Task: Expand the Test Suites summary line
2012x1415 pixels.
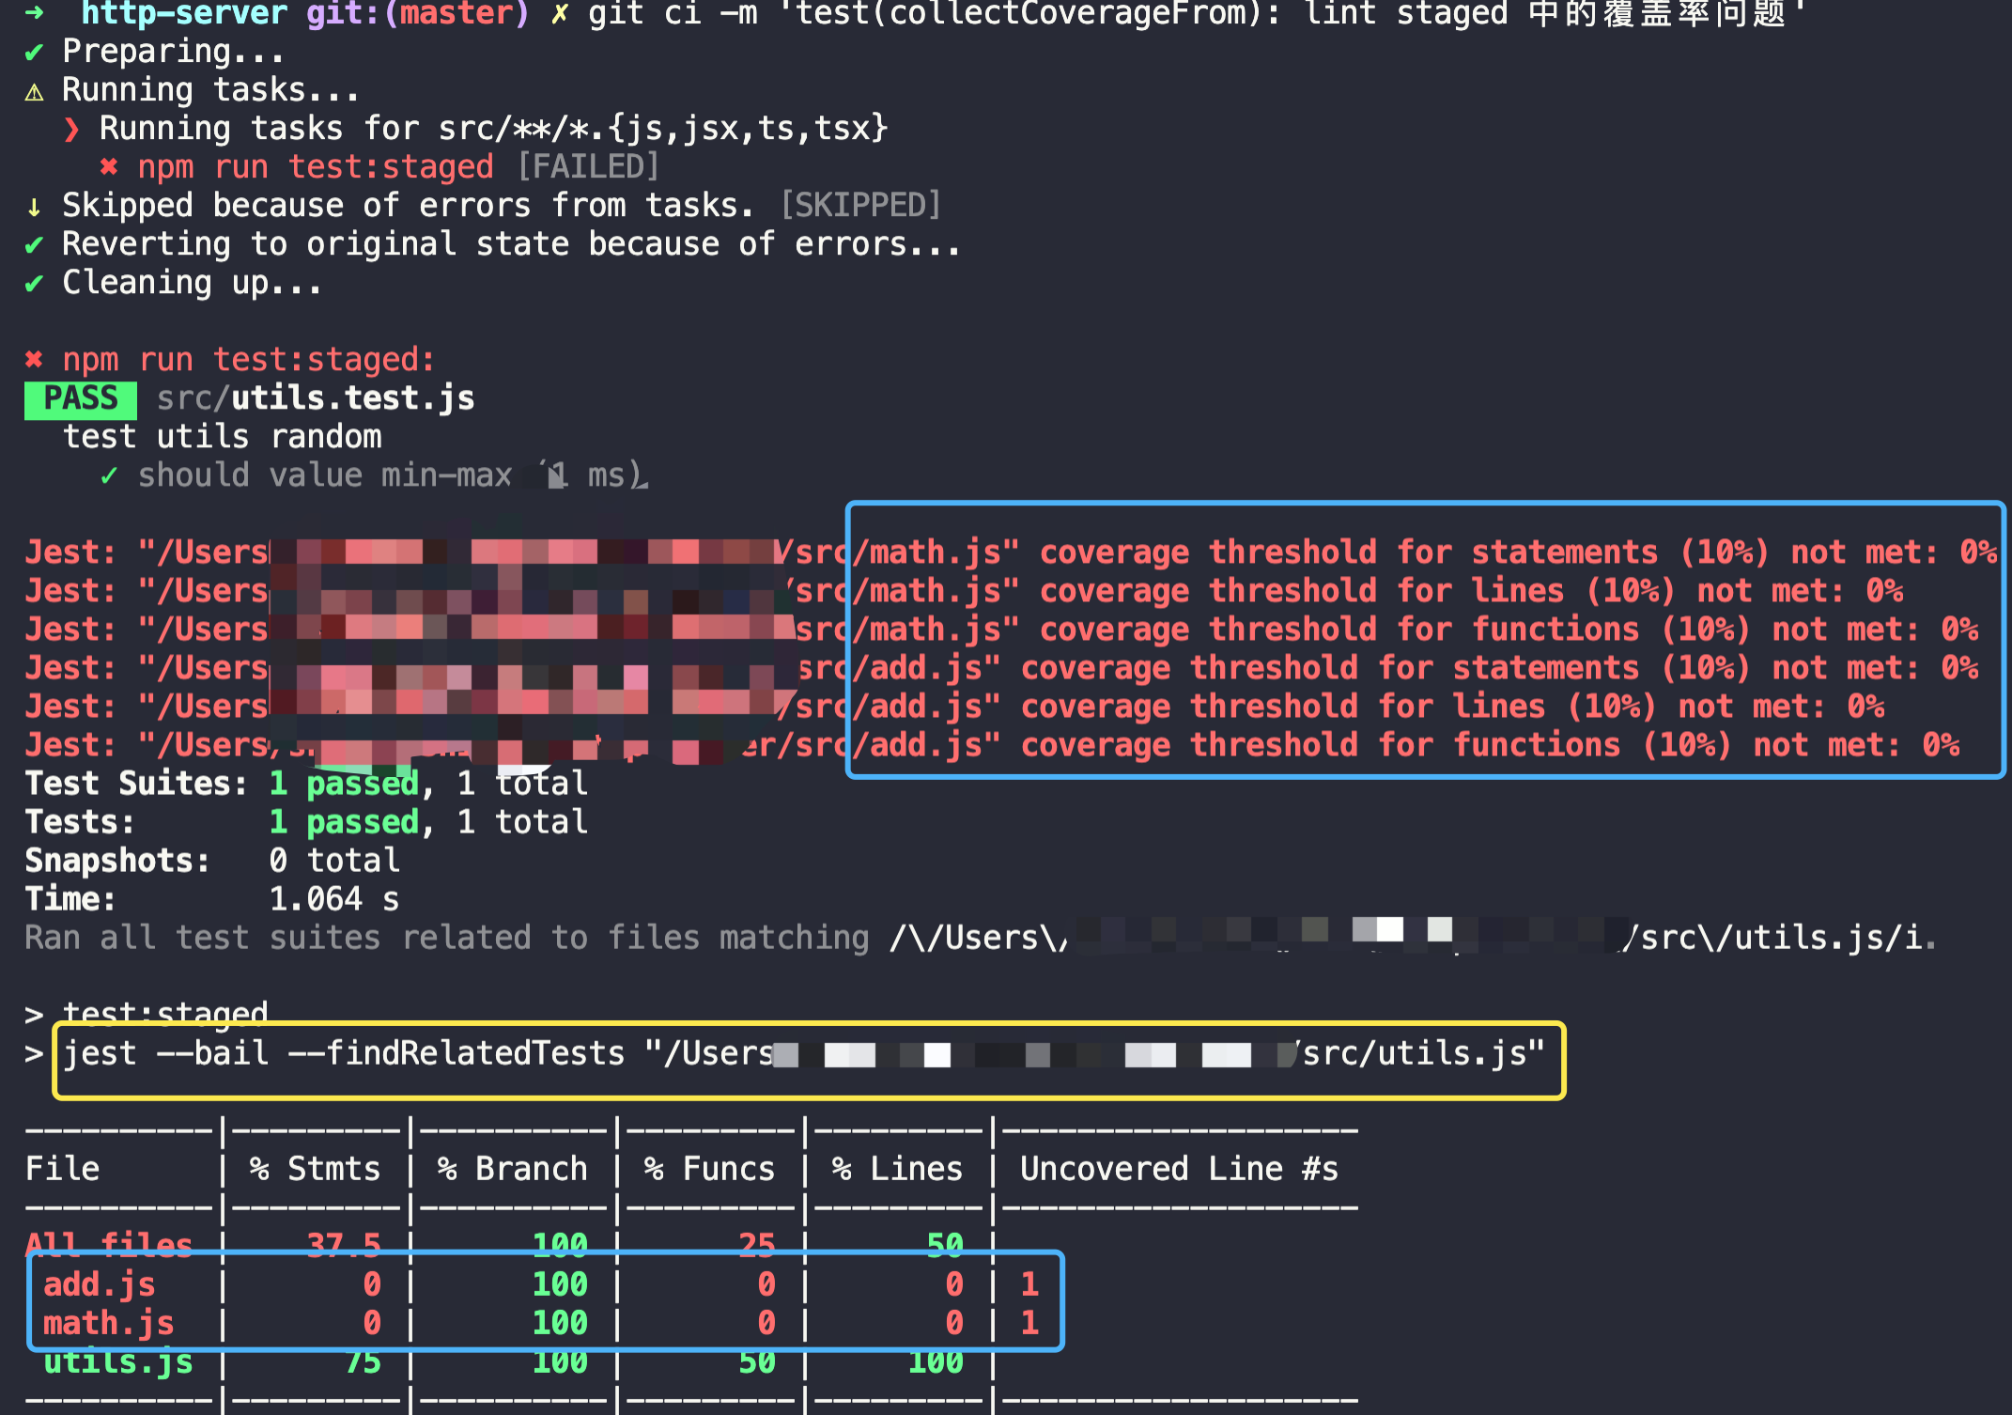Action: point(305,783)
